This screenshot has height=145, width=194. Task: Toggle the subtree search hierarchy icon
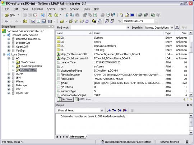[177, 28]
